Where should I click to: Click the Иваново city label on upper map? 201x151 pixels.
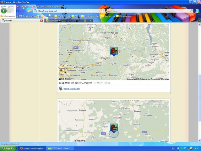114,33
